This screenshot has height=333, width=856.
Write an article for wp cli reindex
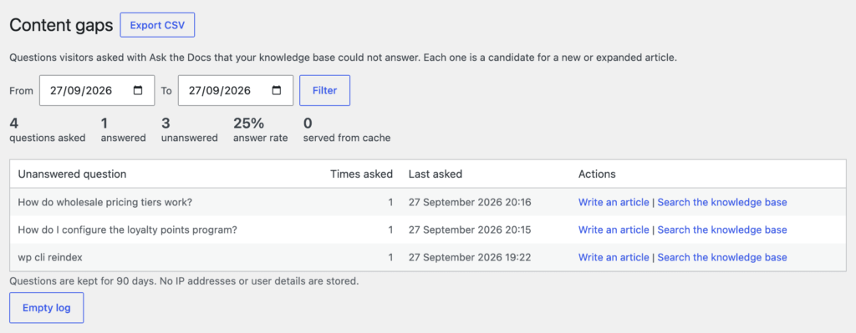tap(614, 257)
